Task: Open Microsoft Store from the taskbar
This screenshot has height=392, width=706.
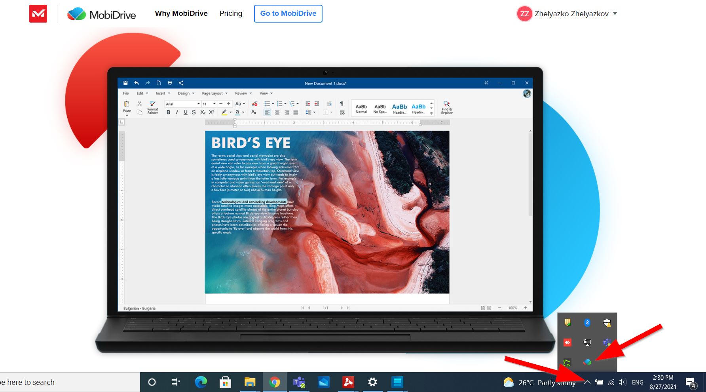Action: coord(225,382)
